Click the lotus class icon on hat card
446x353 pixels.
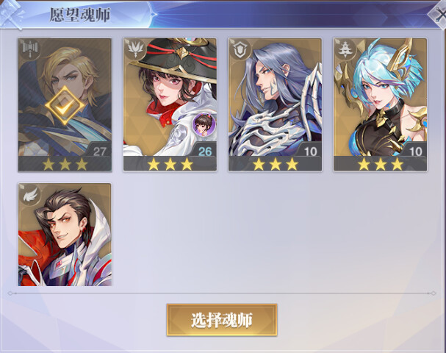pos(135,48)
